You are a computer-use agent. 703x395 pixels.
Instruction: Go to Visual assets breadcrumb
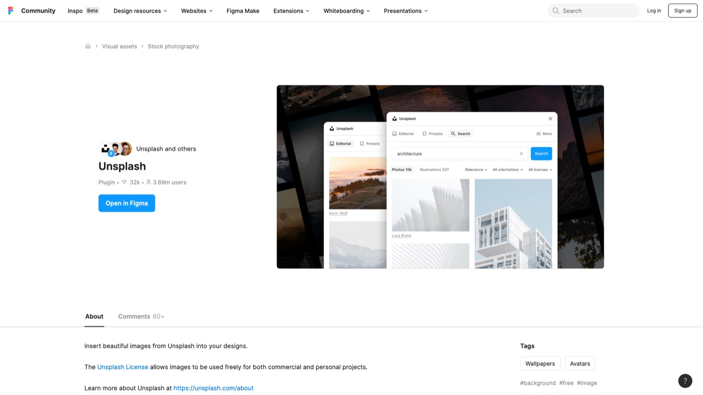[120, 46]
